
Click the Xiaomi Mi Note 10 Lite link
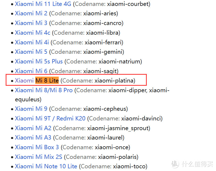coord(46,166)
